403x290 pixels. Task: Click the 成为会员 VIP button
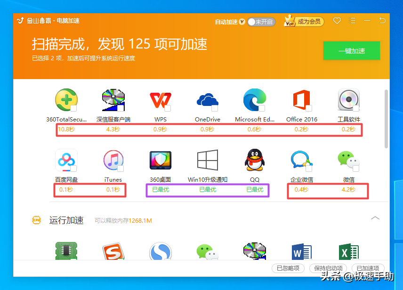click(x=304, y=22)
